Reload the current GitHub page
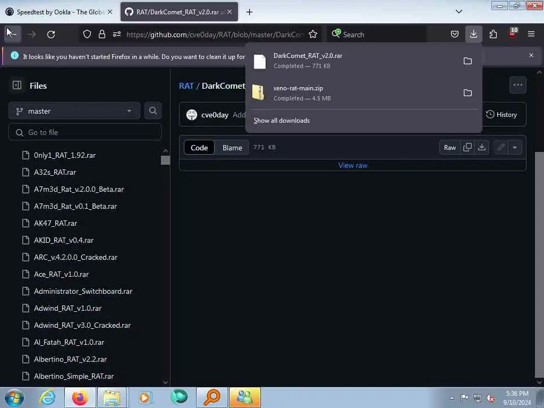This screenshot has height=408, width=544. (x=51, y=34)
